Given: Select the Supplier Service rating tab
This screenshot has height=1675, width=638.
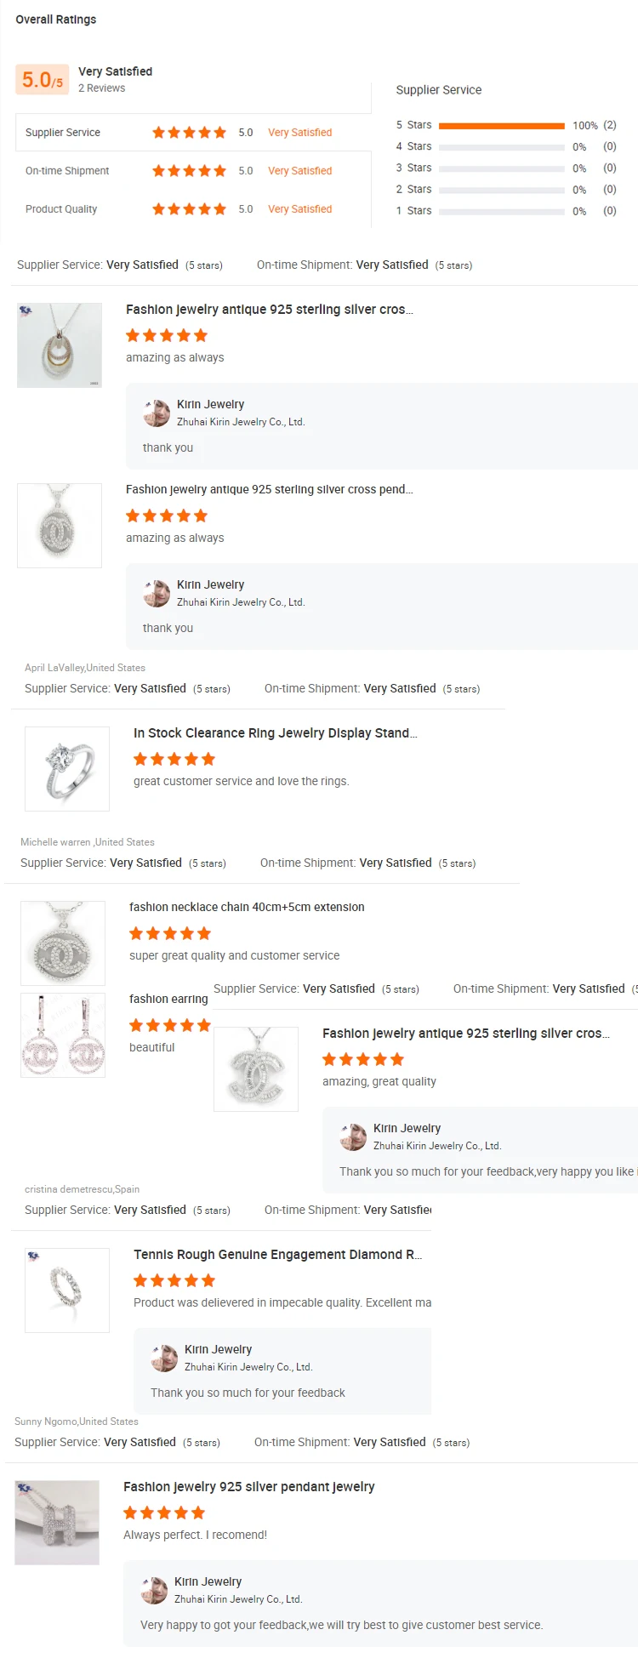Looking at the screenshot, I should coord(63,133).
